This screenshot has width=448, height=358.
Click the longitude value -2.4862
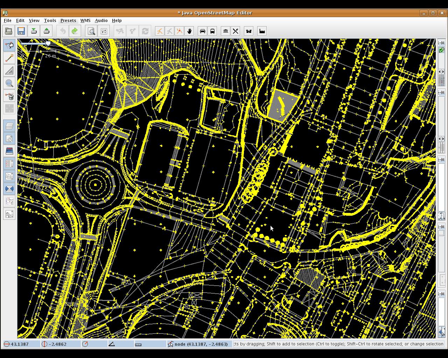point(58,344)
